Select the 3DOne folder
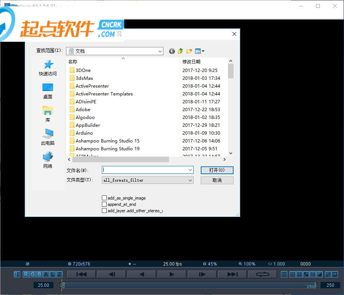 (x=80, y=70)
